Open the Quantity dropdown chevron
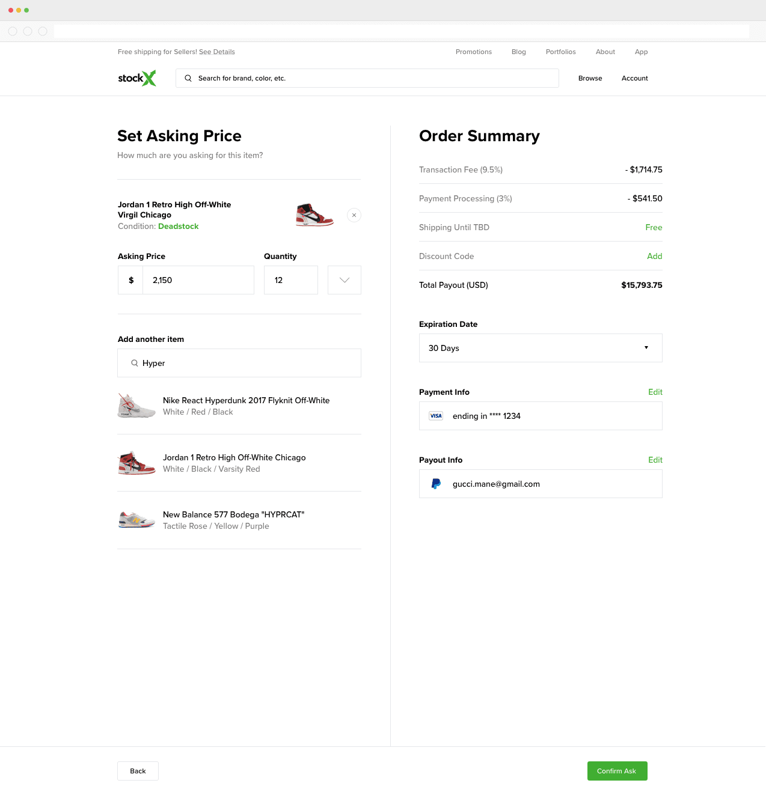 click(344, 280)
